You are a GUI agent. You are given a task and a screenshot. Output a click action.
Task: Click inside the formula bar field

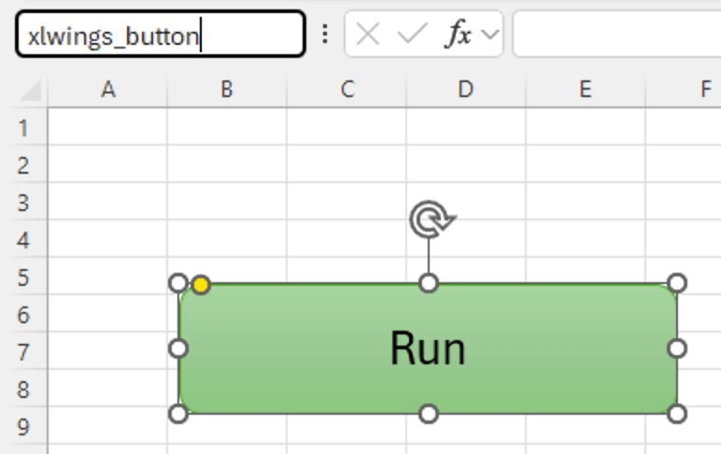(x=616, y=35)
